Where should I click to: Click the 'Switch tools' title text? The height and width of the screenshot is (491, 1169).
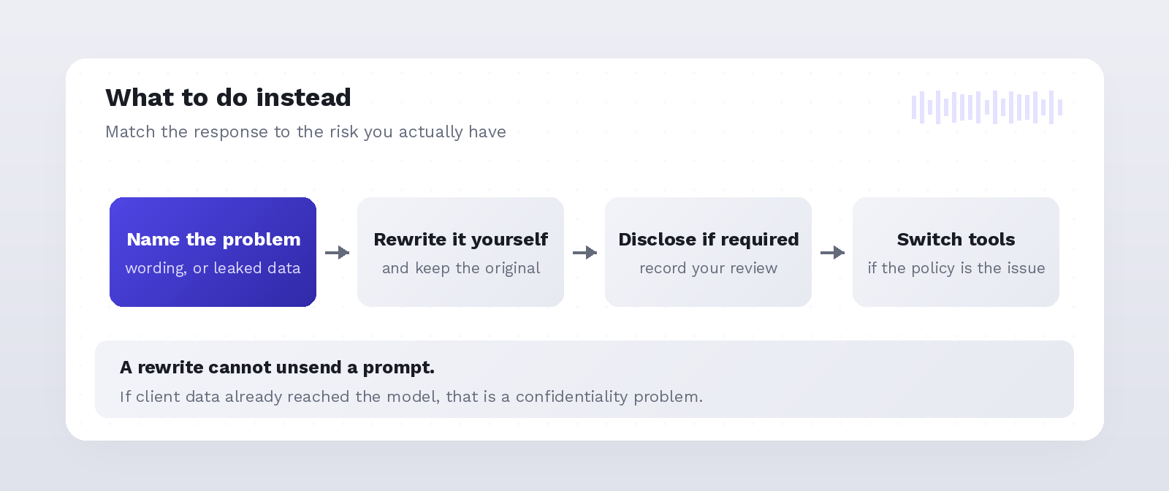tap(956, 239)
